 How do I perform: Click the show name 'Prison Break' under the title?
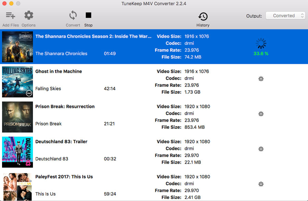pyautogui.click(x=48, y=124)
